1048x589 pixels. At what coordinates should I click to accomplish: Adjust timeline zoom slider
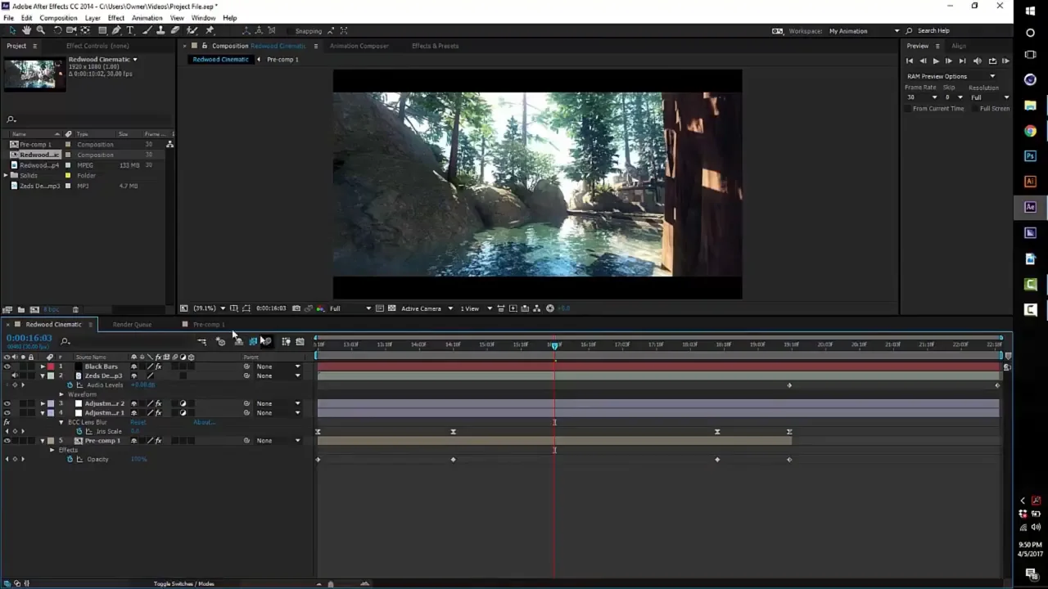[x=331, y=584]
